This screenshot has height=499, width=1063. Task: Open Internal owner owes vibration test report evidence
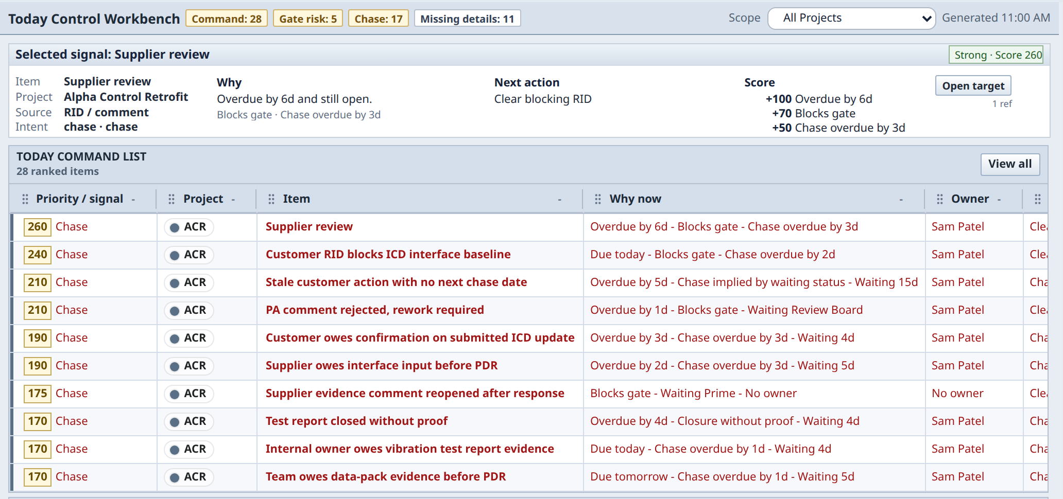tap(410, 449)
